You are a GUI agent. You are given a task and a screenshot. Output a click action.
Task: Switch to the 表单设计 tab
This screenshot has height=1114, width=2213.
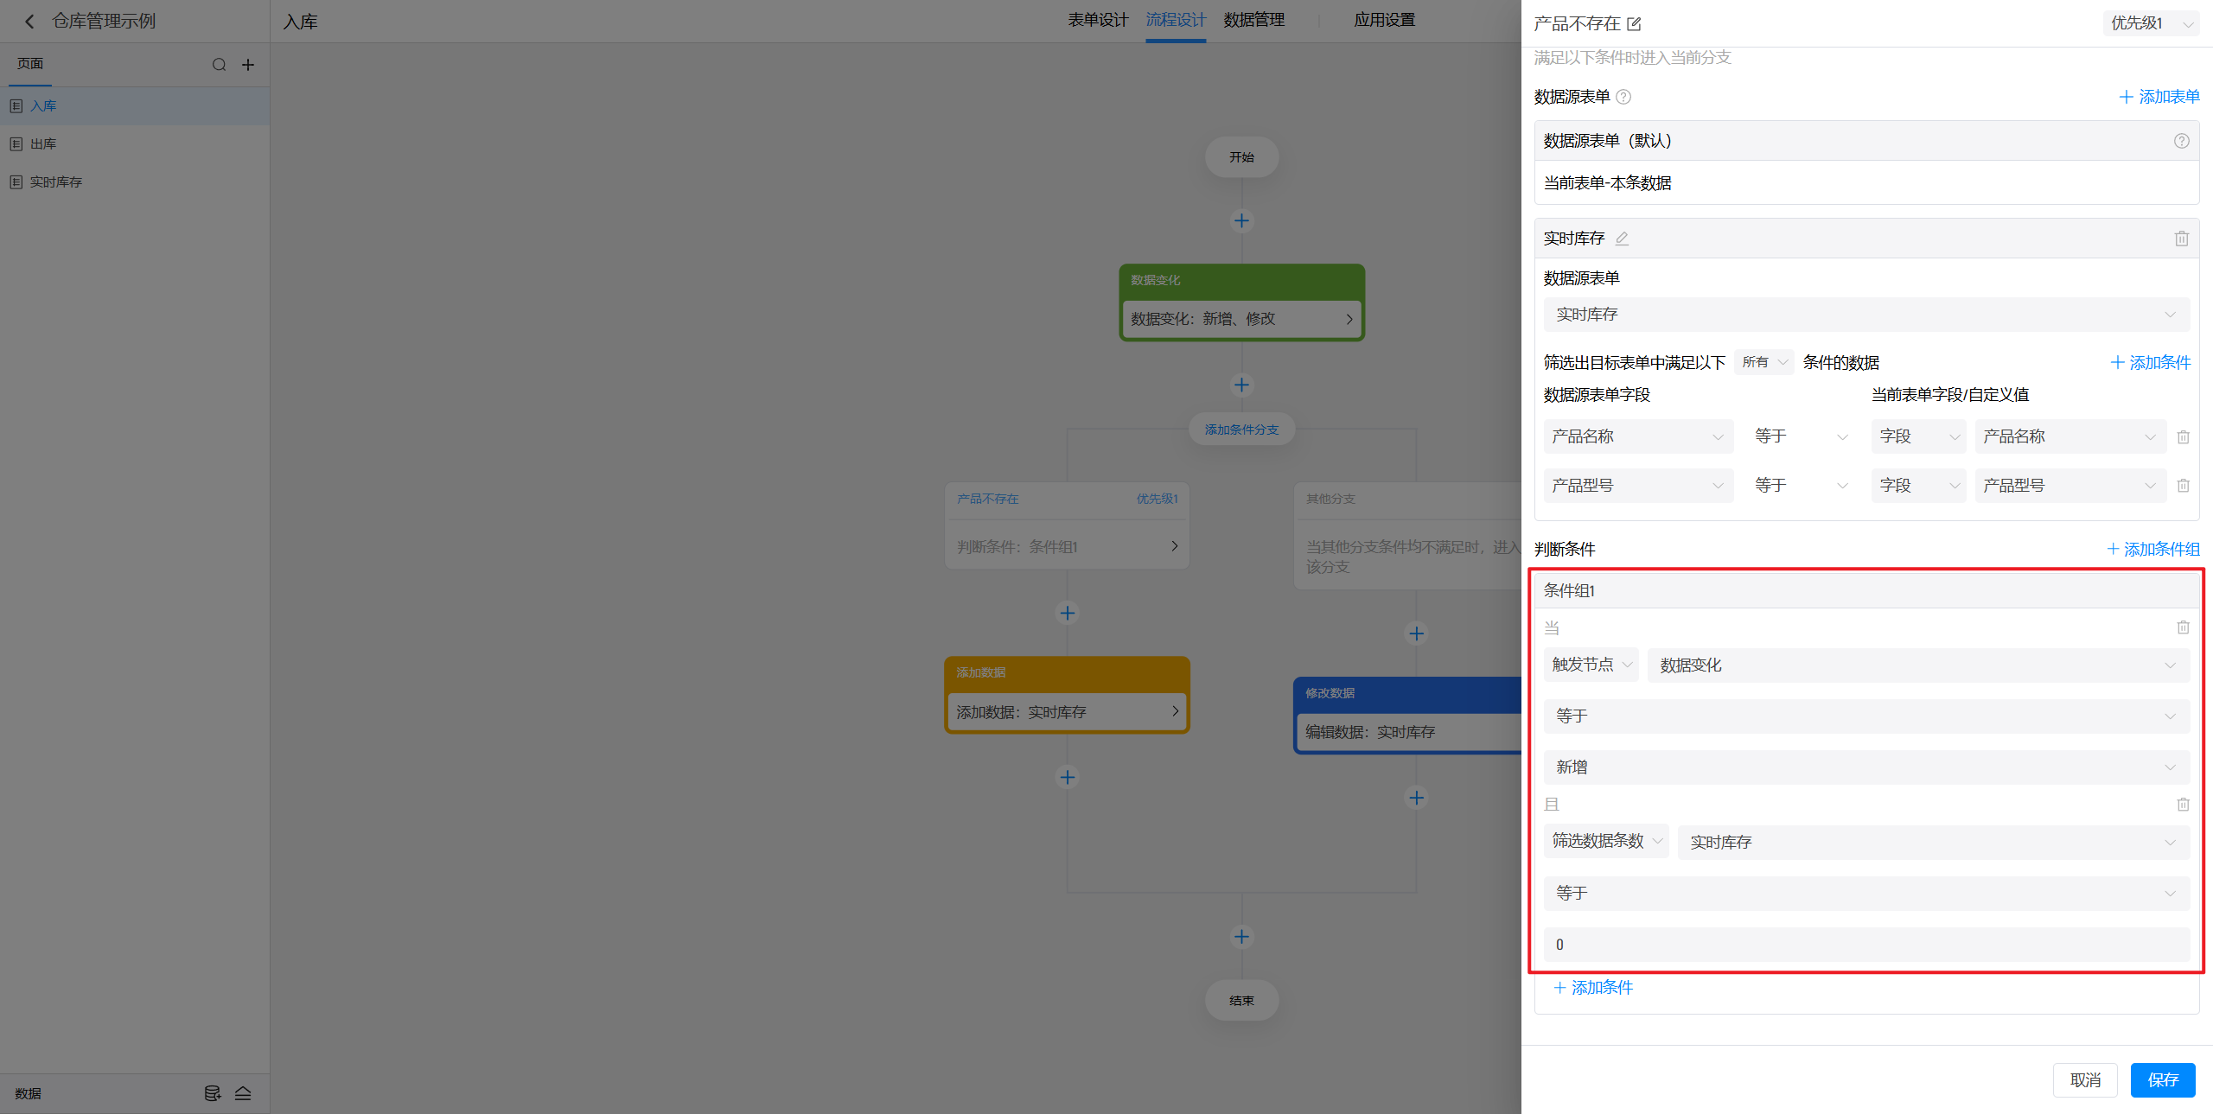click(x=1097, y=20)
